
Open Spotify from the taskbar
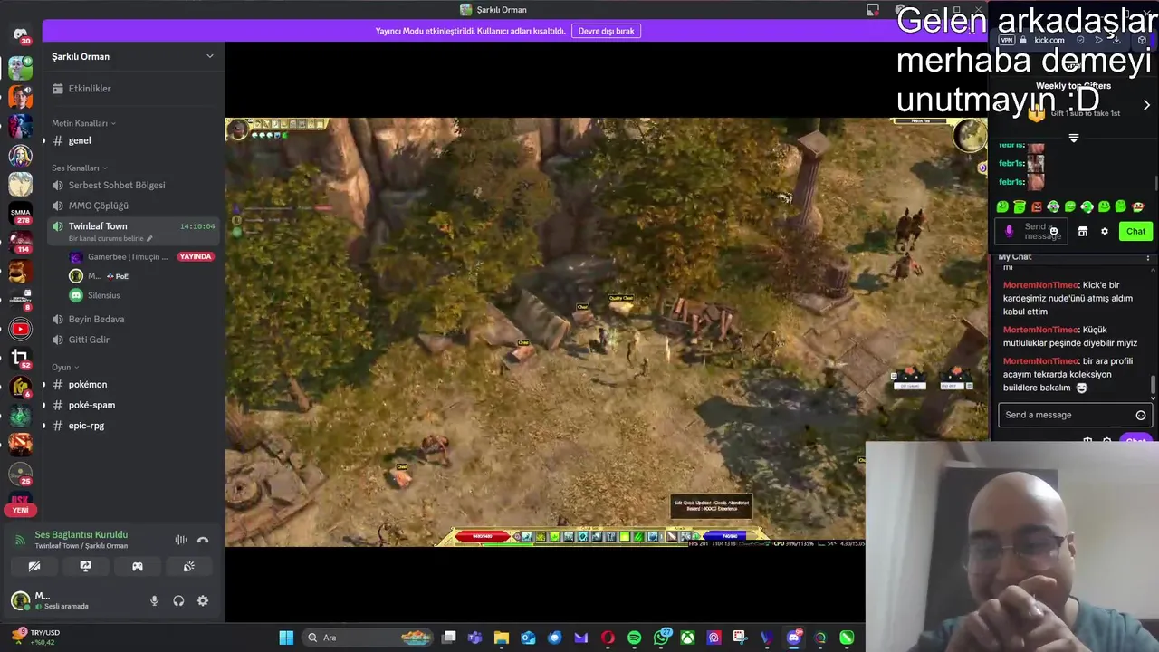point(634,638)
